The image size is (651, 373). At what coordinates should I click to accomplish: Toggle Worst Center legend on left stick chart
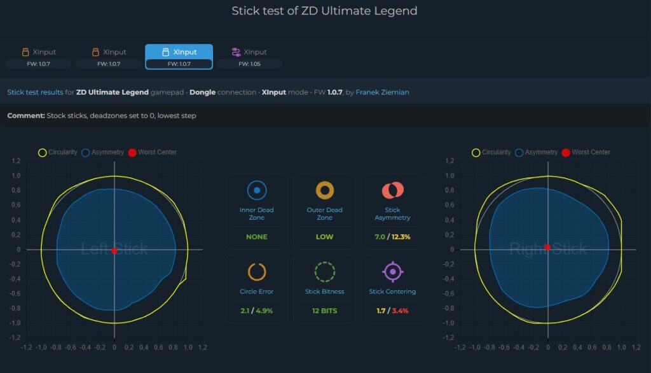point(153,152)
